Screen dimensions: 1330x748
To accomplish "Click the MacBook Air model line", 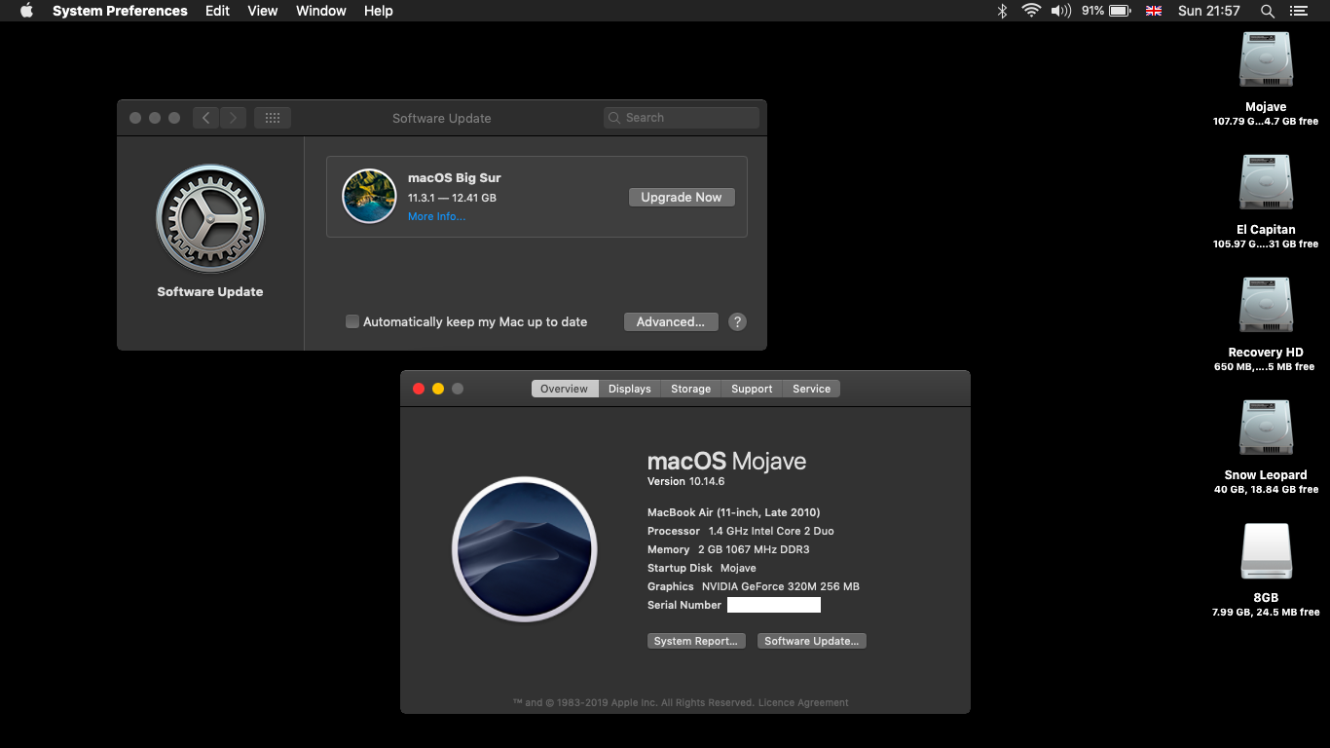I will pyautogui.click(x=734, y=512).
